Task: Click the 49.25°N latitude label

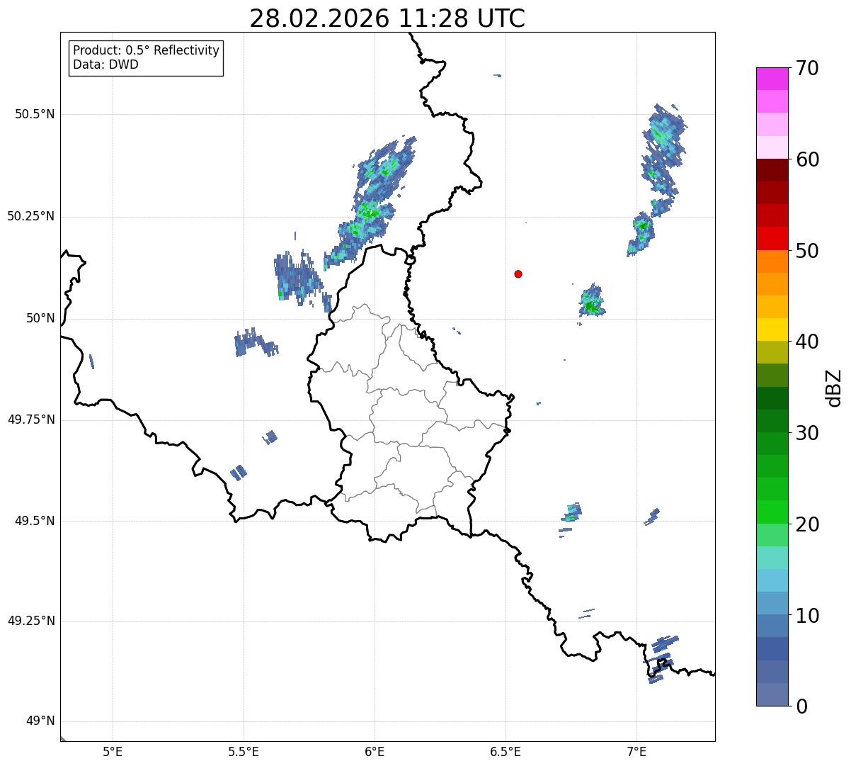Action: (x=31, y=621)
